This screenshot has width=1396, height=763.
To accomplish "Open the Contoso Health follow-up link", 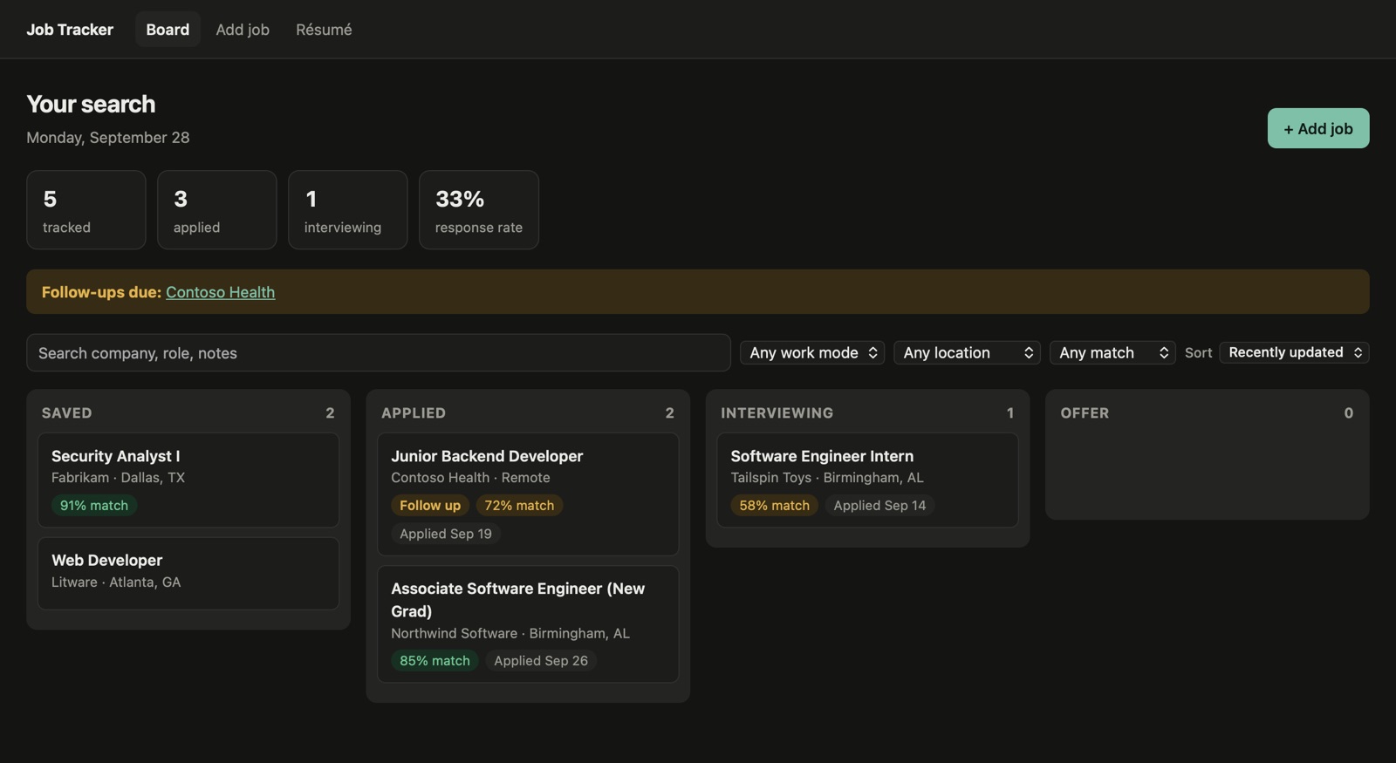I will (x=220, y=292).
